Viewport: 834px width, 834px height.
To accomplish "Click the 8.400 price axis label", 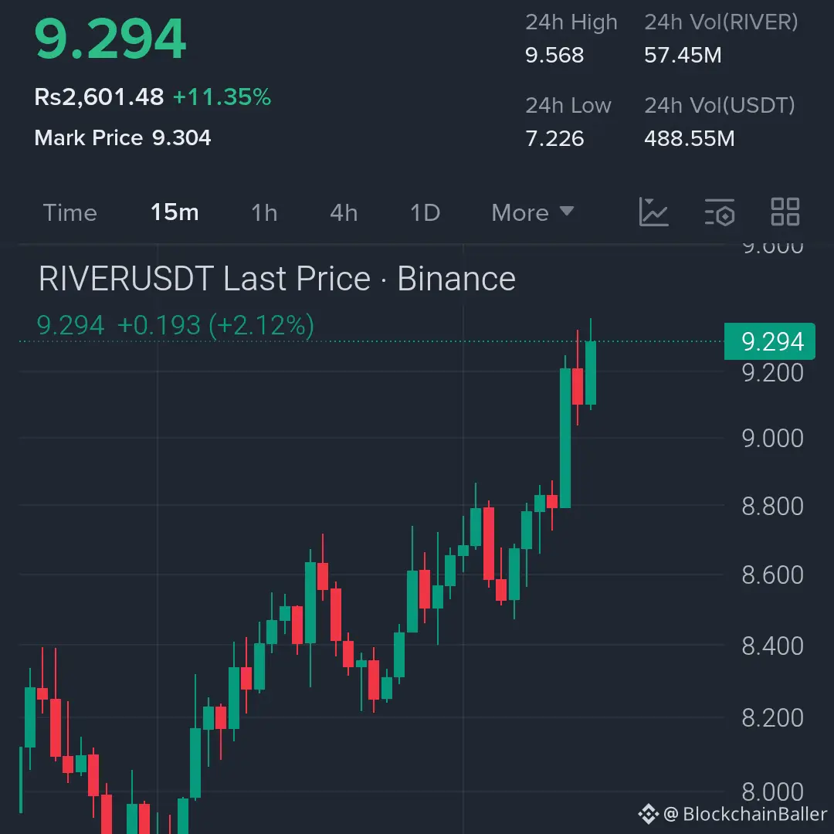I will (772, 646).
